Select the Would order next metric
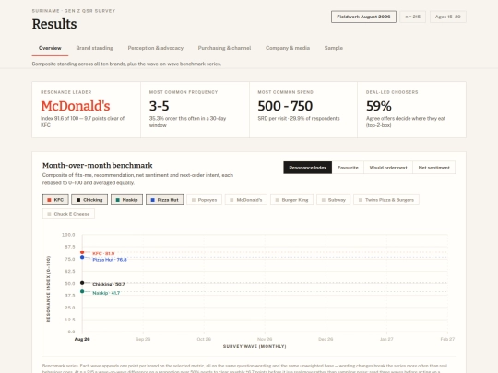 pyautogui.click(x=388, y=168)
